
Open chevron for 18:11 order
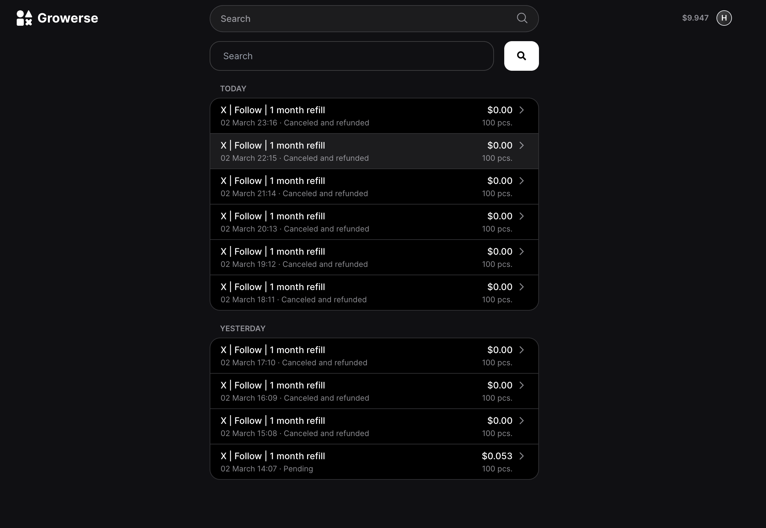(522, 287)
